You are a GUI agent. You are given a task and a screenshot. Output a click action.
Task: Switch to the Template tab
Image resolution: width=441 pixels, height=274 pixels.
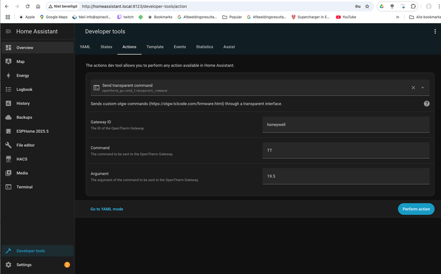pos(155,47)
